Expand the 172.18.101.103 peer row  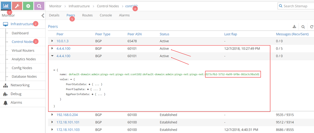(52, 129)
